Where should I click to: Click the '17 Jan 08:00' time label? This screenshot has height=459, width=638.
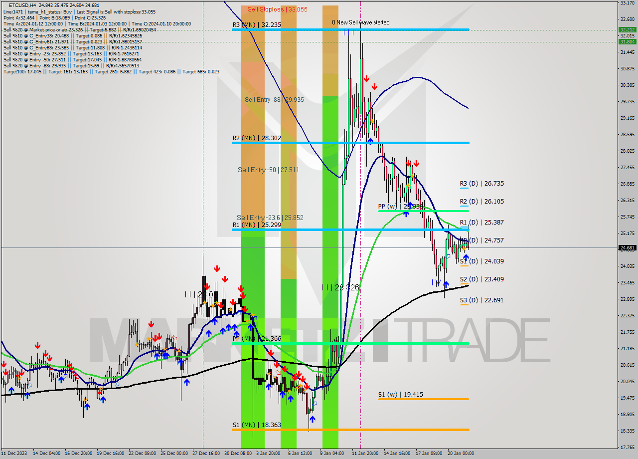pyautogui.click(x=429, y=454)
